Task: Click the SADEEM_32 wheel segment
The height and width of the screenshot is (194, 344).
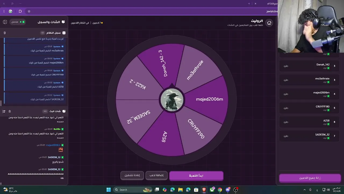Action: (138, 117)
